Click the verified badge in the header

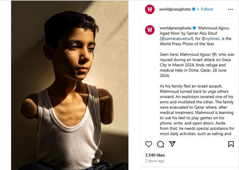(193, 9)
